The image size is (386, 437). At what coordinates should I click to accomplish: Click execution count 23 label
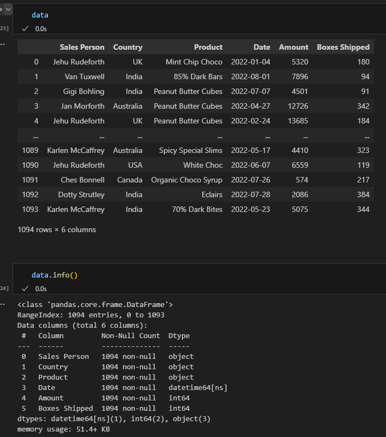(x=4, y=28)
